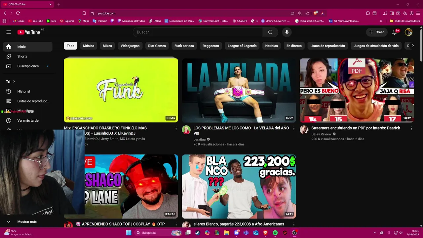Select the Música filter chip
Screen dimensions: 423x238
89,46
